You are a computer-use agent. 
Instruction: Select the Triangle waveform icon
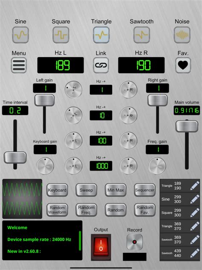click(101, 35)
